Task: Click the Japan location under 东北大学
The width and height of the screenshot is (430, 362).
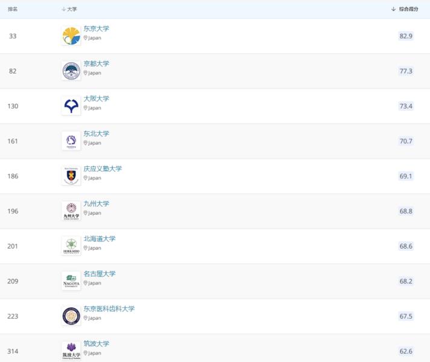Action: click(x=92, y=143)
